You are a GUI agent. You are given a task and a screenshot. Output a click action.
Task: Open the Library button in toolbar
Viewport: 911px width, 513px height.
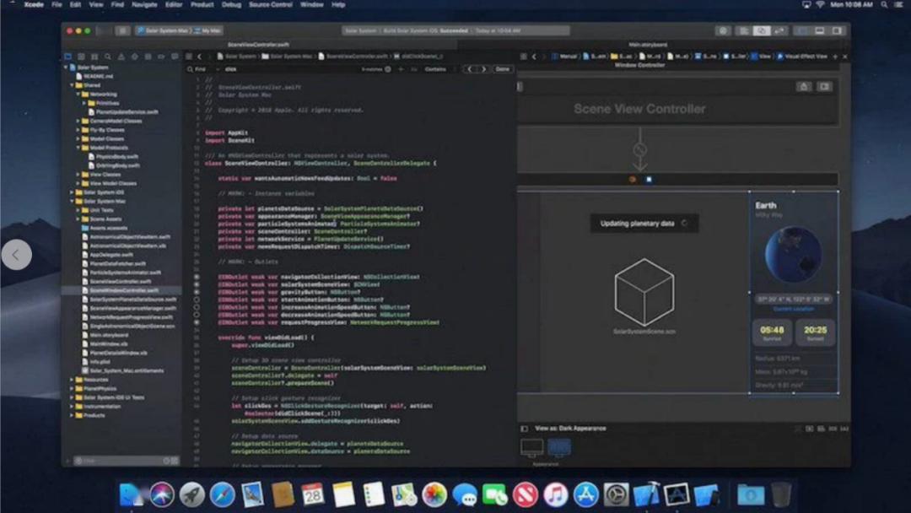pyautogui.click(x=723, y=30)
